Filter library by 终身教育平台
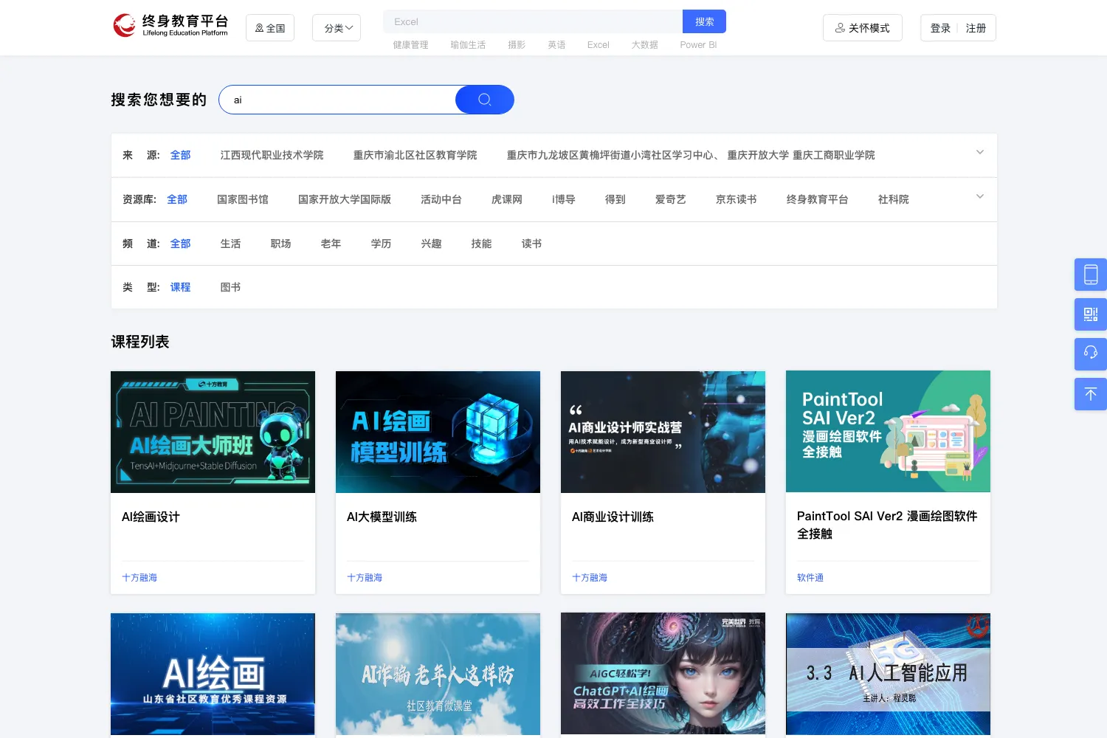 (x=818, y=199)
